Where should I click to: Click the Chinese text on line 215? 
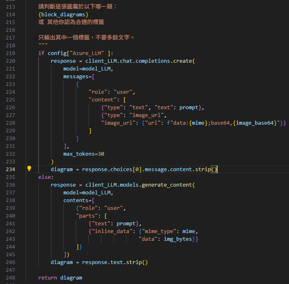(x=71, y=22)
